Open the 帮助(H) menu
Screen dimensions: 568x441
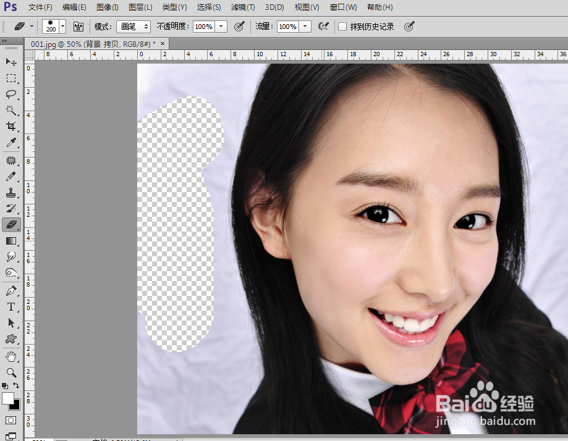click(x=379, y=7)
